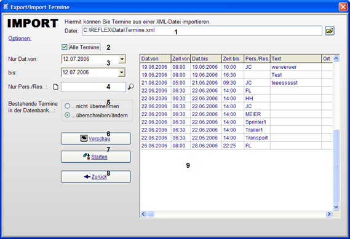Image resolution: width=350 pixels, height=239 pixels.
Task: Click the Zurück button
Action: click(96, 177)
